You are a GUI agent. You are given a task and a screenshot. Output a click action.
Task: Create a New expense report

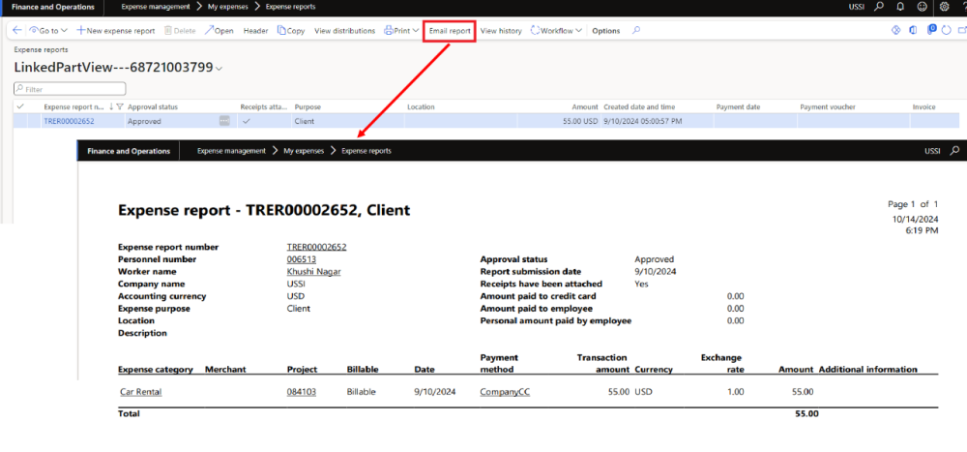[x=115, y=31]
